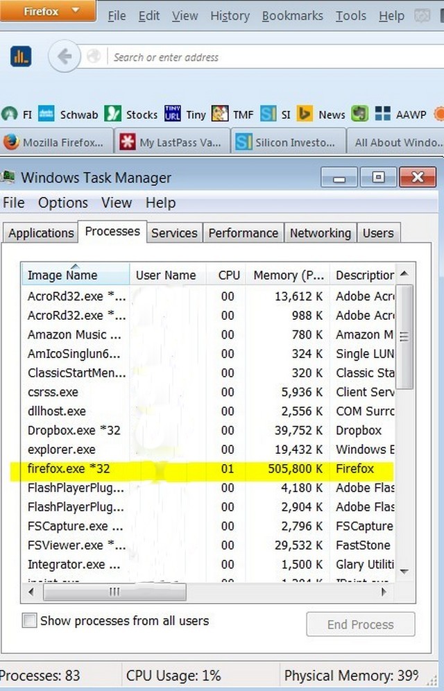Open the Evernote elephant bookmark icon

point(359,114)
